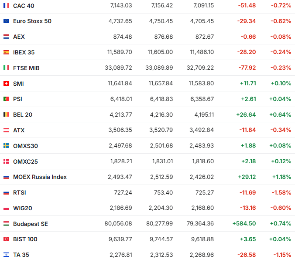Click the Budapest SE +584.50 change value
Image resolution: width=295 pixels, height=259 pixels.
pyautogui.click(x=245, y=223)
